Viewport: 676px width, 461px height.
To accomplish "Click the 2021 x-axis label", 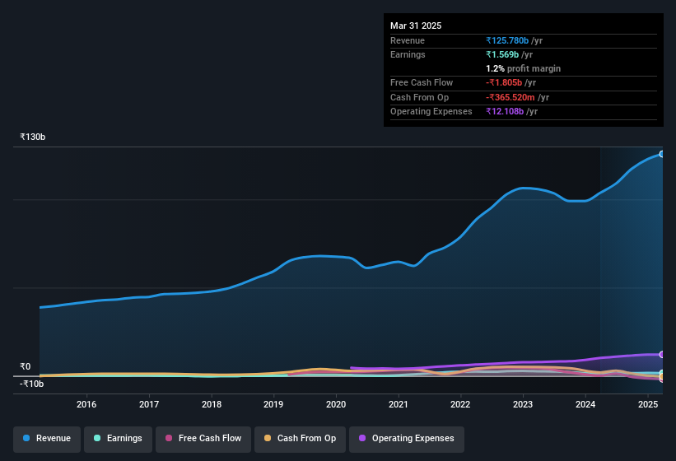I will click(x=399, y=404).
